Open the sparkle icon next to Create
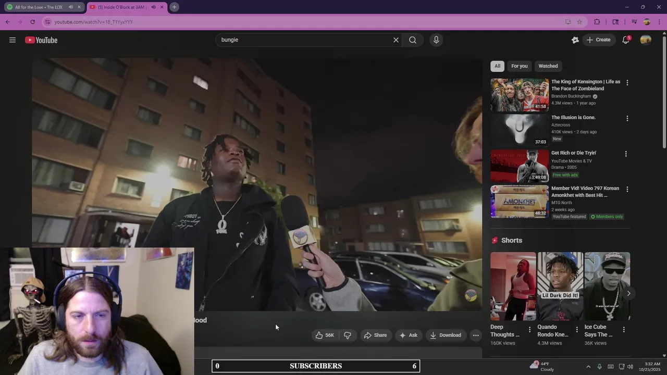Screen dimensions: 667x375 coord(575,40)
